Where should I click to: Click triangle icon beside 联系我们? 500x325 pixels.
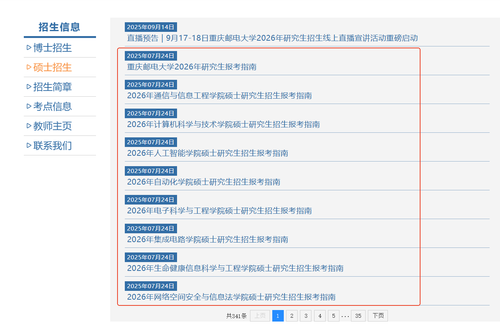pyautogui.click(x=29, y=145)
